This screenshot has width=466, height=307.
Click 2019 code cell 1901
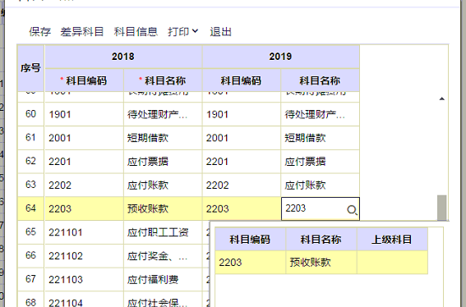pos(242,114)
